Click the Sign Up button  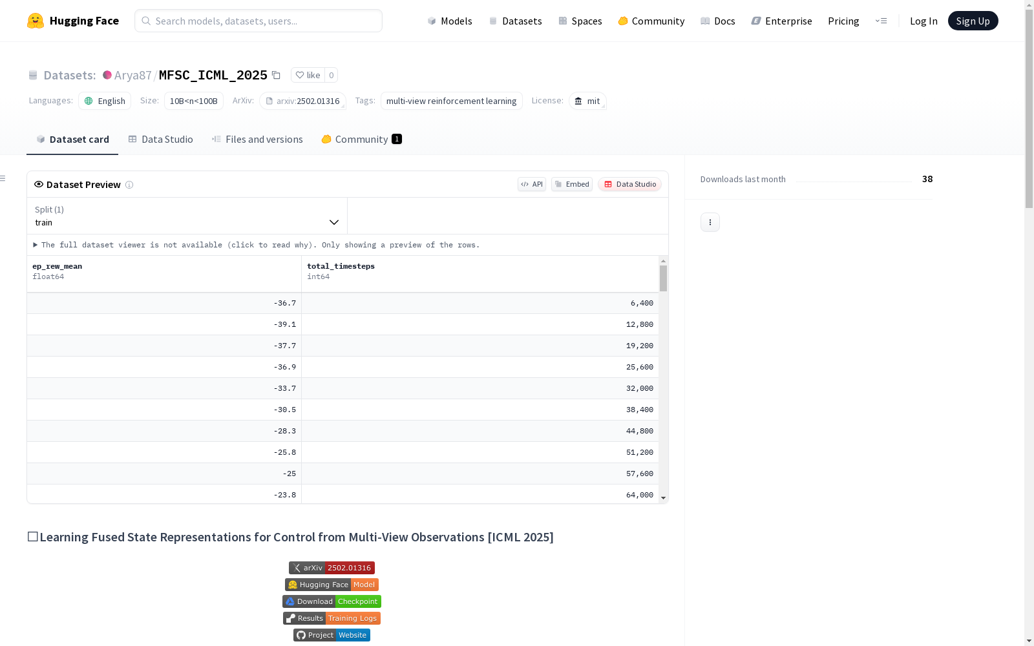pos(973,21)
